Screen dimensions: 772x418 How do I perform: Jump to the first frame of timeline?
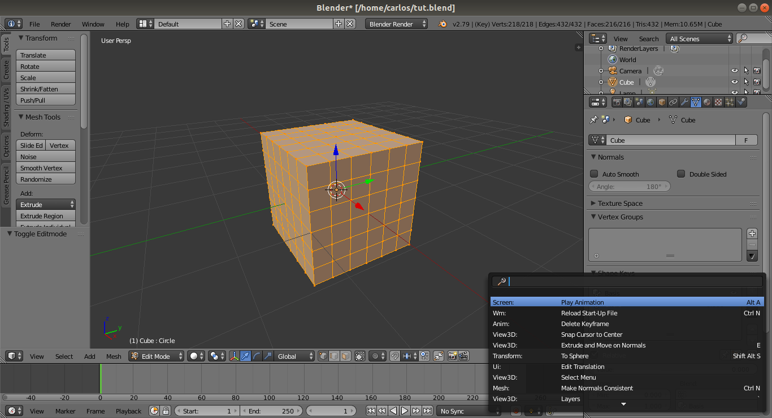[x=371, y=411]
